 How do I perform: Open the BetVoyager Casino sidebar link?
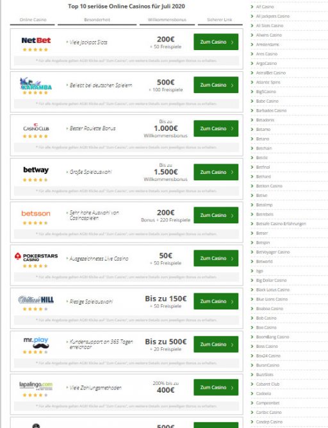tap(273, 252)
